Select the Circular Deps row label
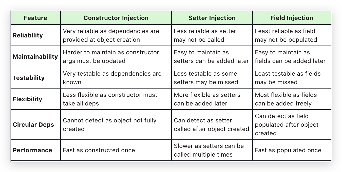The height and width of the screenshot is (172, 342). click(33, 125)
